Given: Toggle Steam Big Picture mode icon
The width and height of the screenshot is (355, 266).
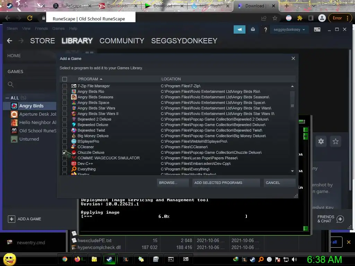Looking at the screenshot, I should point(317,29).
